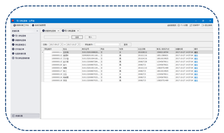Image resolution: width=224 pixels, height=133 pixels.
Task: Click 操作 link for row 1000000112
Action: click(196, 56)
